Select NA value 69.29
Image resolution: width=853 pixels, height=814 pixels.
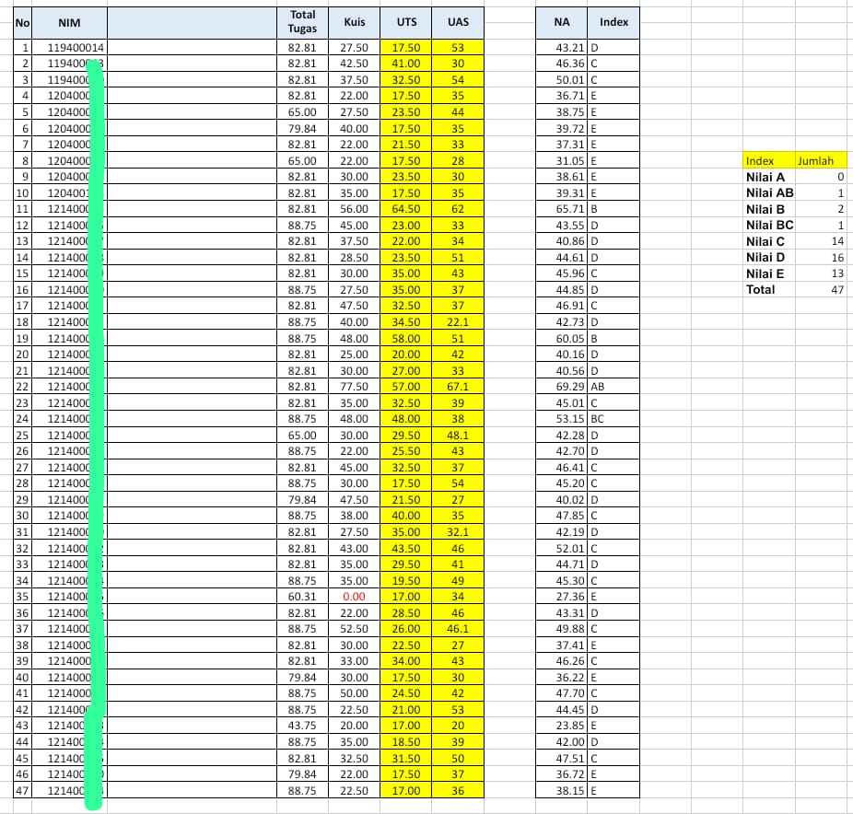(x=570, y=387)
